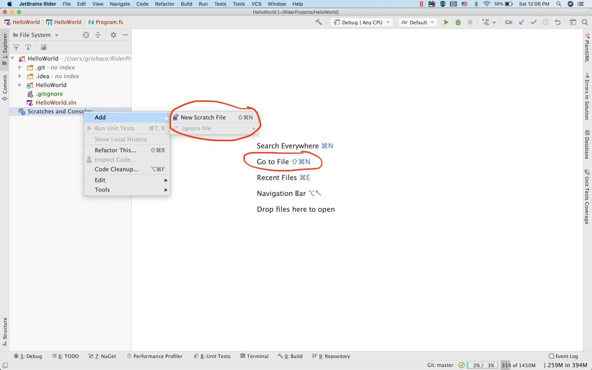Expand the Tools submenu in context menu
This screenshot has height=370, width=592.
point(127,190)
